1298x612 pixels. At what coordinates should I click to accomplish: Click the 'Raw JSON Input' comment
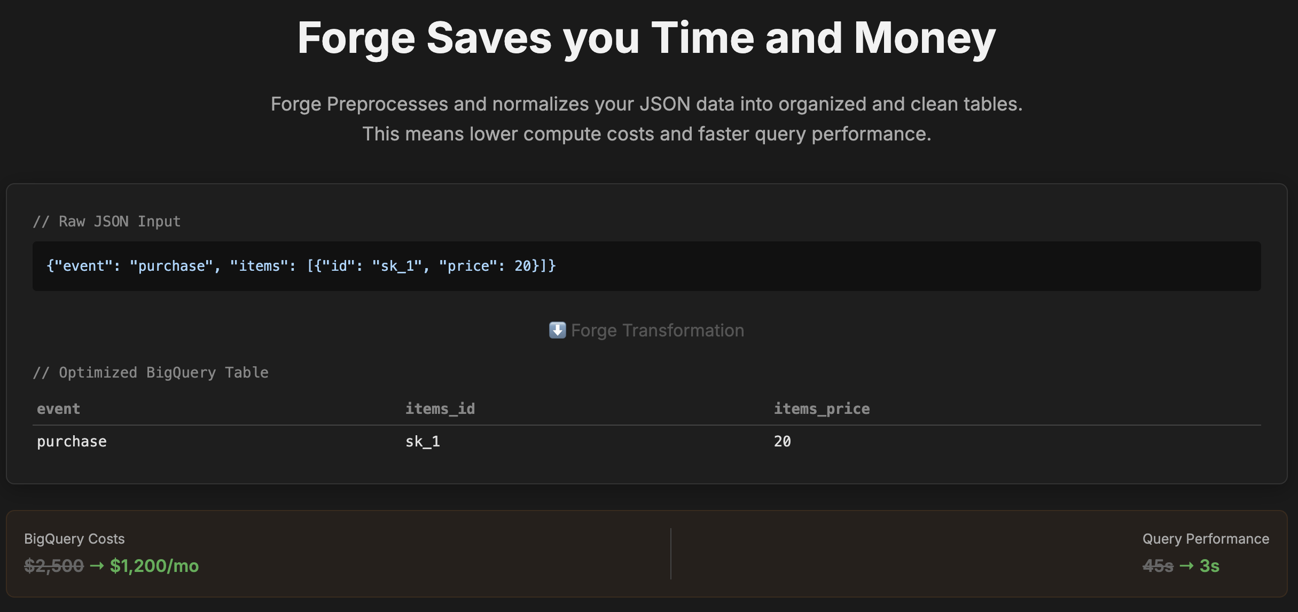(x=107, y=222)
